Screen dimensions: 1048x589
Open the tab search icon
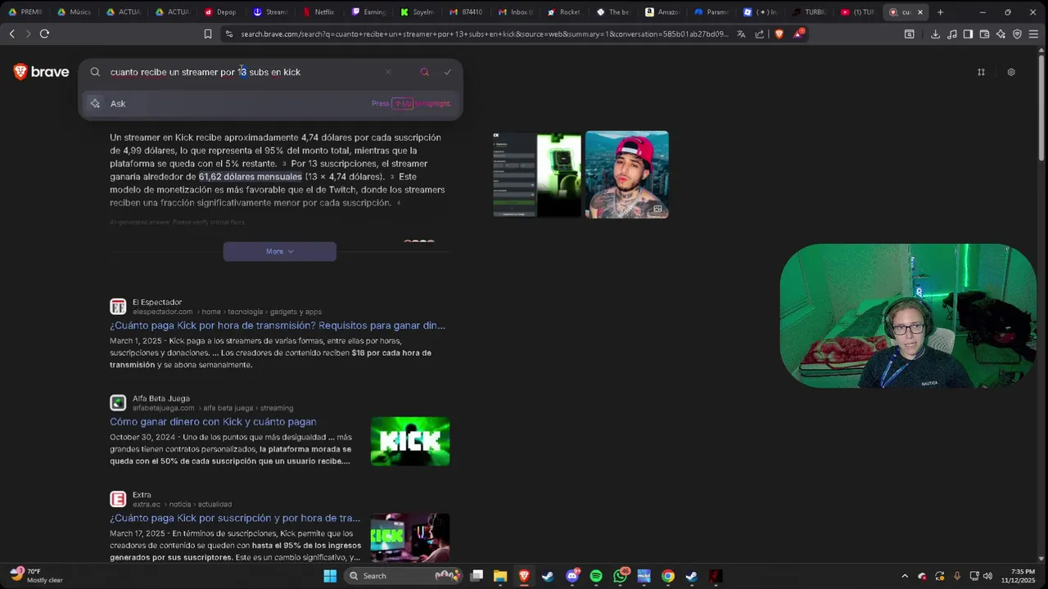point(909,34)
